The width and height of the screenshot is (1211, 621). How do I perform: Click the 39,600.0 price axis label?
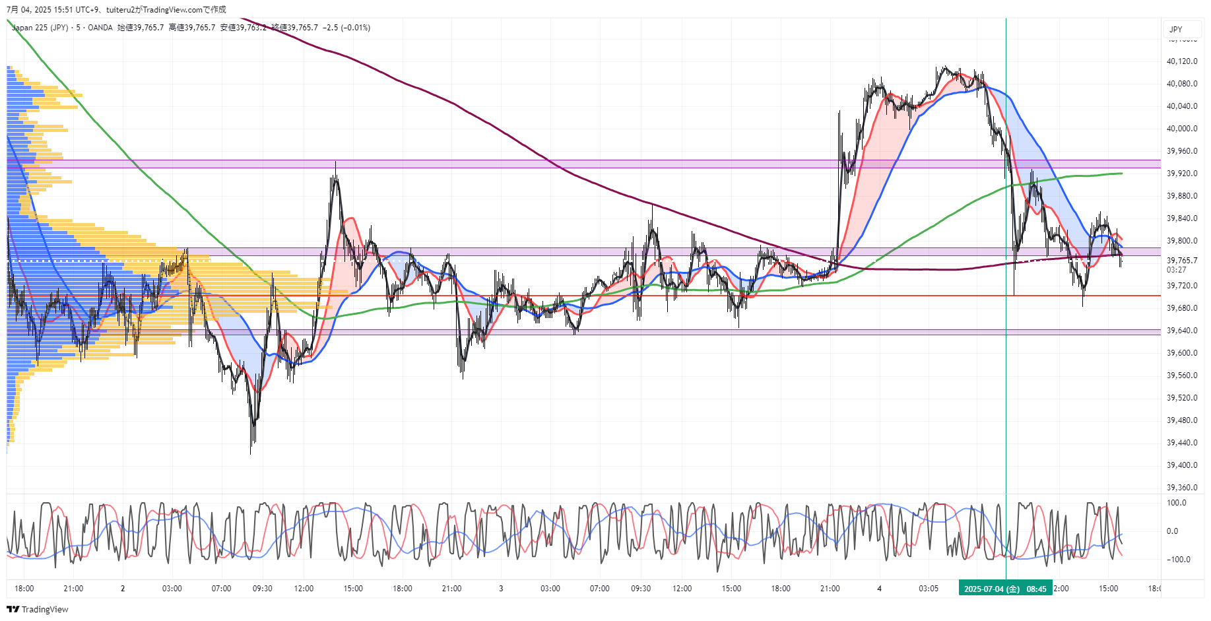pyautogui.click(x=1182, y=353)
